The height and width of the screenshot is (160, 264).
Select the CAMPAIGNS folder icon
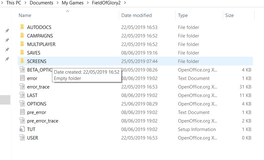[x=22, y=36]
